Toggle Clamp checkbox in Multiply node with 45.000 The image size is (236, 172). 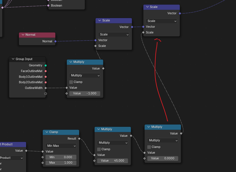point(99,149)
